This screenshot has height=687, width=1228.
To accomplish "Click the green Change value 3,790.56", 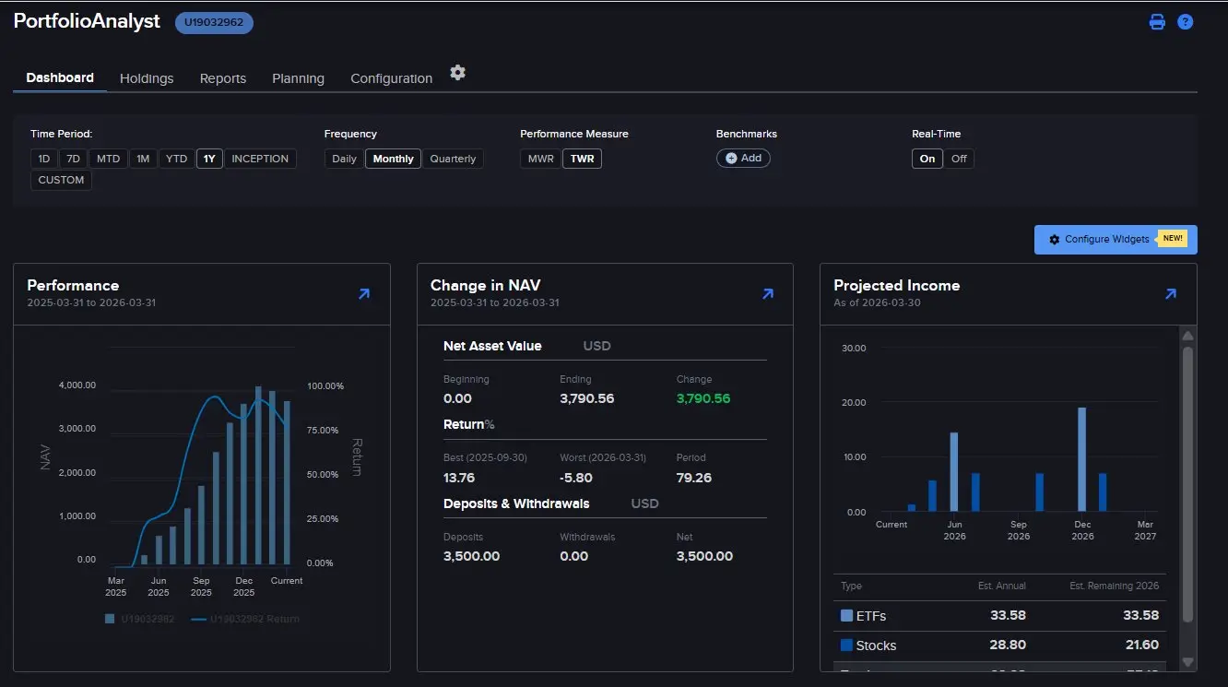I will pyautogui.click(x=703, y=398).
